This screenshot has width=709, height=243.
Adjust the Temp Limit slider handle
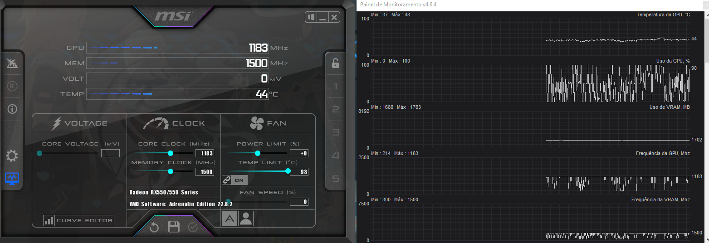[288, 171]
